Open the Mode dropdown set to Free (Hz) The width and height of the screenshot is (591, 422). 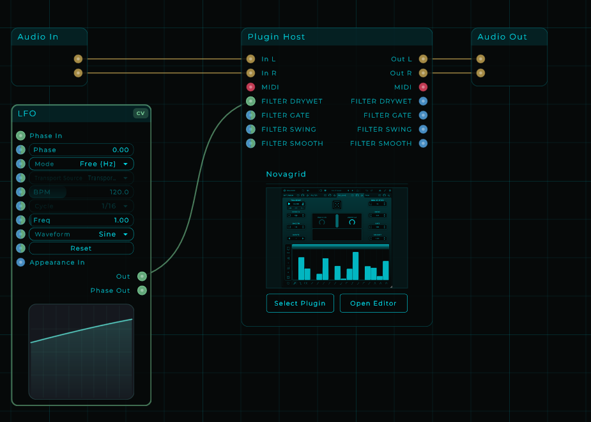coord(81,164)
